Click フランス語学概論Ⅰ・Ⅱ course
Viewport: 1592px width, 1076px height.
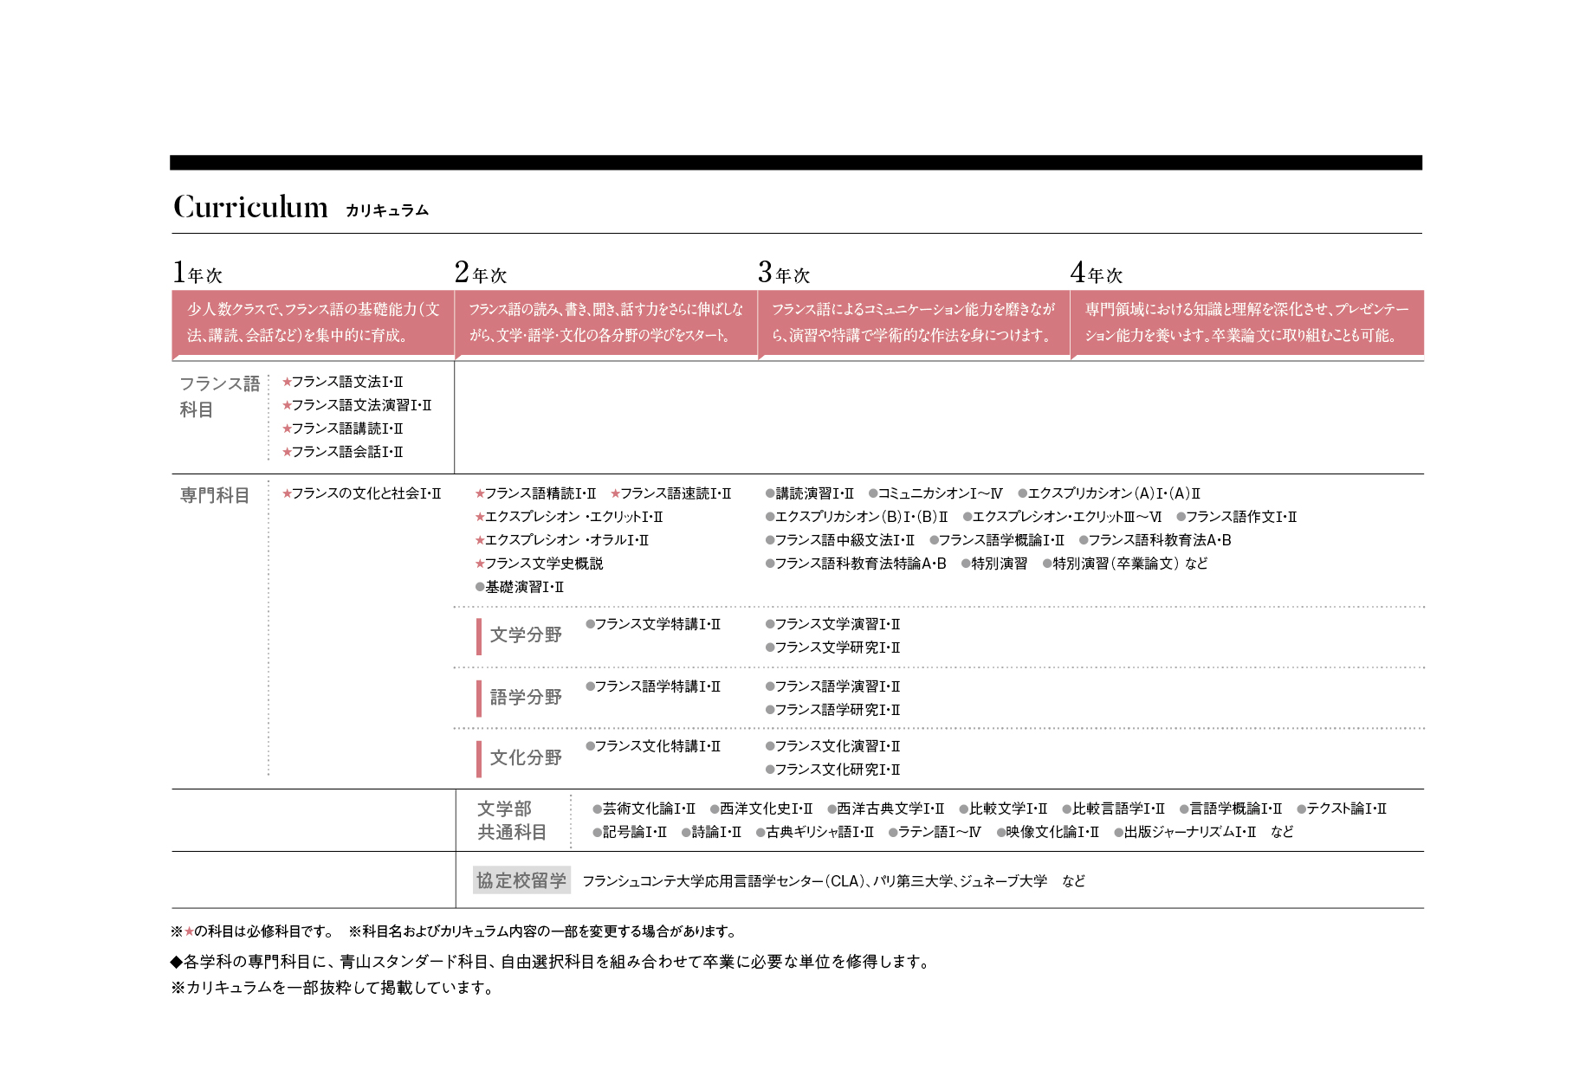pyautogui.click(x=997, y=540)
